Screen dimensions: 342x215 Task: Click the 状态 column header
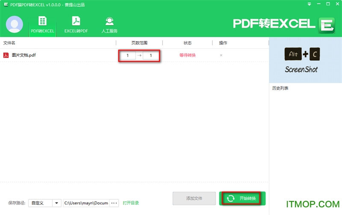click(188, 43)
